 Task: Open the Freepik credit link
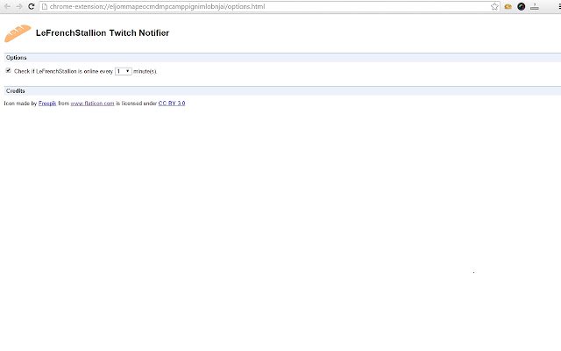[47, 104]
